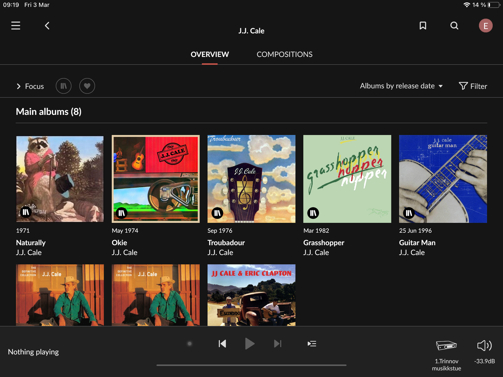Open the hamburger navigation menu
The width and height of the screenshot is (503, 377).
point(16,25)
